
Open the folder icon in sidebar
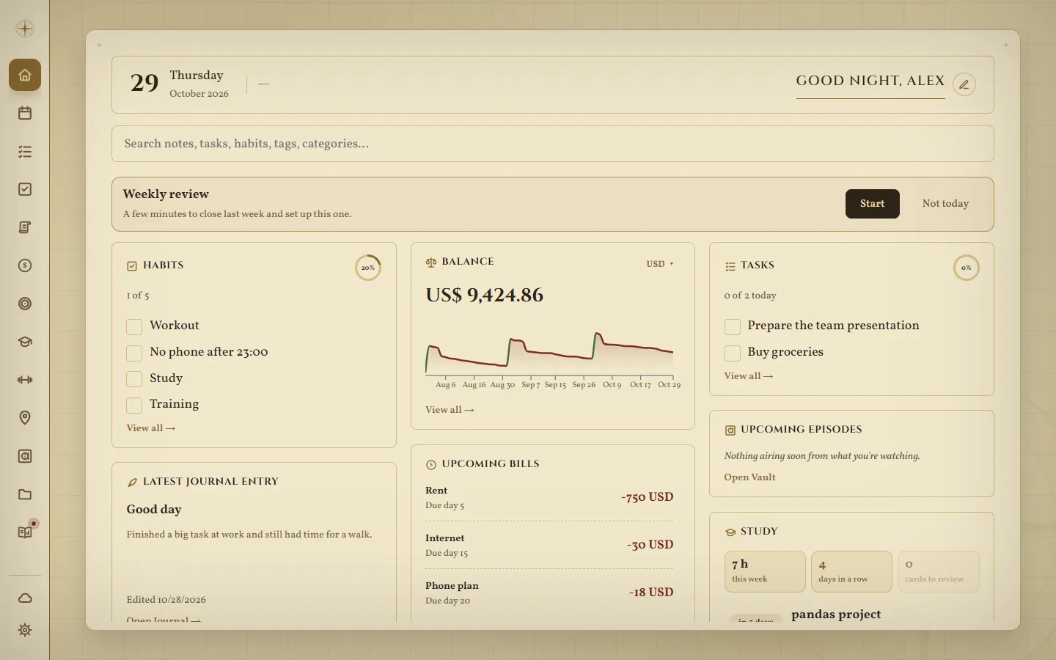25,494
